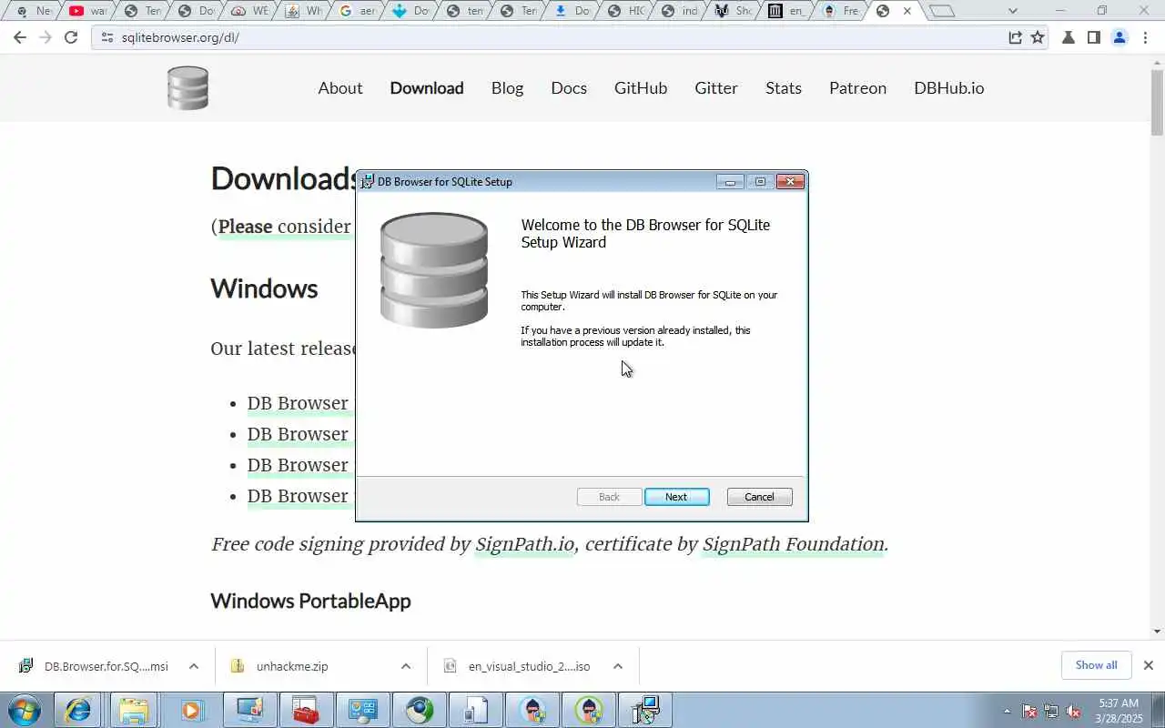This screenshot has height=728, width=1165.
Task: Open the media player taskbar icon
Action: coord(191,710)
